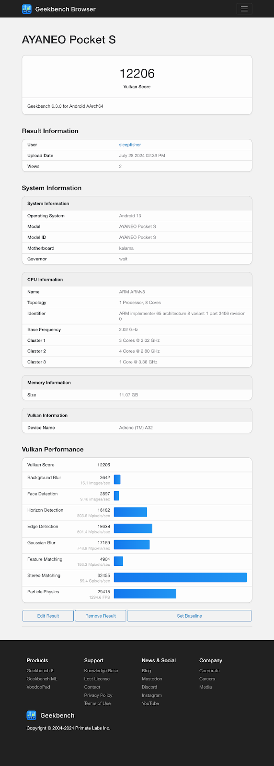Click the Remove Result button

[x=101, y=616]
